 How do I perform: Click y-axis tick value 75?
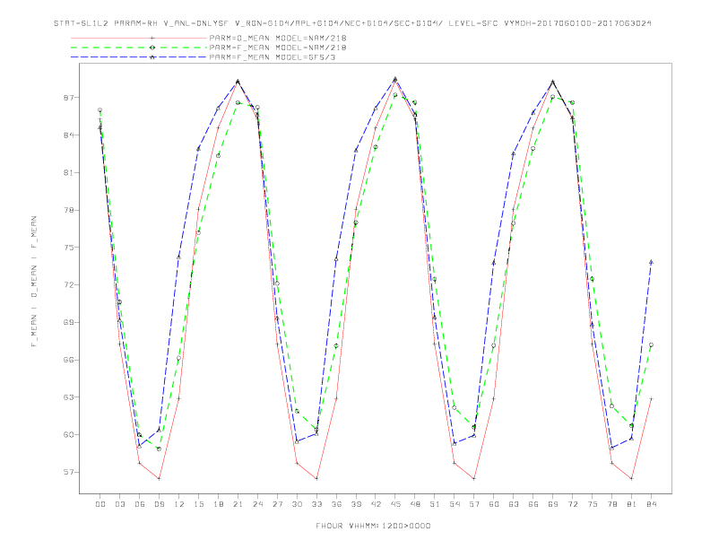[68, 248]
